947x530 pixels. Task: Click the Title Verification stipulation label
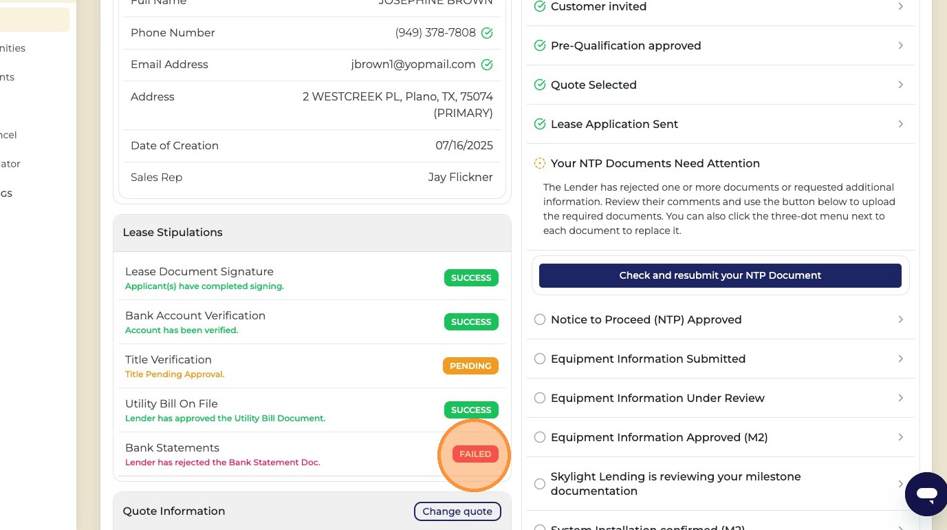tap(168, 360)
